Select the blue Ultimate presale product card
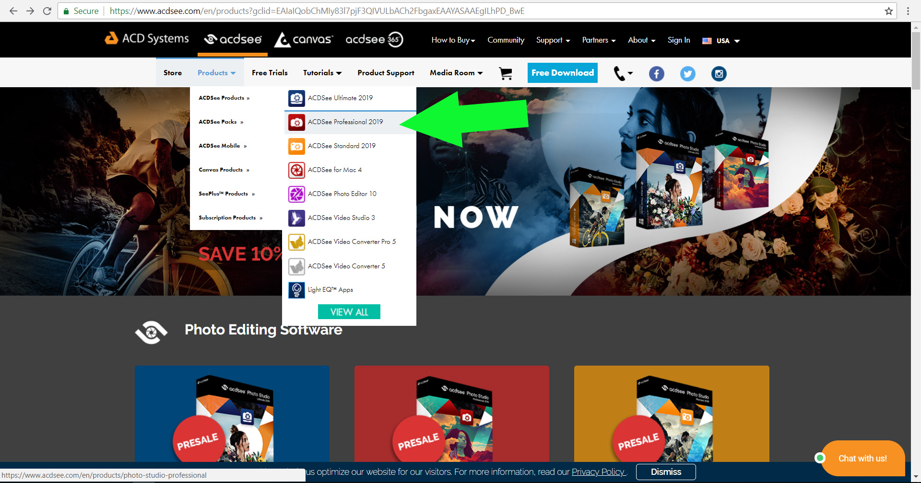The width and height of the screenshot is (921, 483). coord(232,414)
